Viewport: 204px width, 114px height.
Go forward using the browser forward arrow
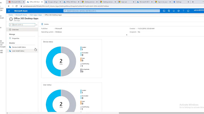point(13,6)
